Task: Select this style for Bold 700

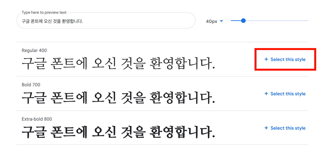Action: pos(285,94)
